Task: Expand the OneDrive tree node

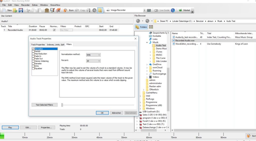Action: click(x=147, y=65)
